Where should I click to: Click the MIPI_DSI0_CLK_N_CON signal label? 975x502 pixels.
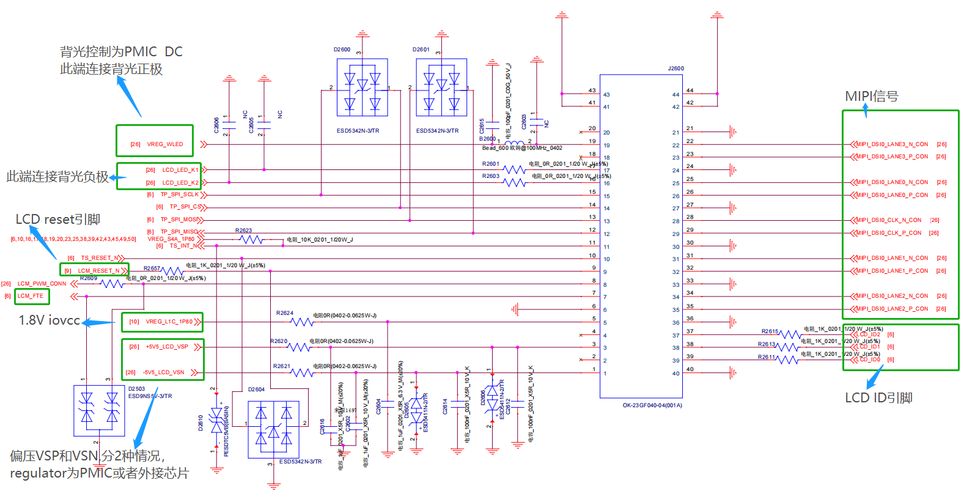click(x=889, y=220)
